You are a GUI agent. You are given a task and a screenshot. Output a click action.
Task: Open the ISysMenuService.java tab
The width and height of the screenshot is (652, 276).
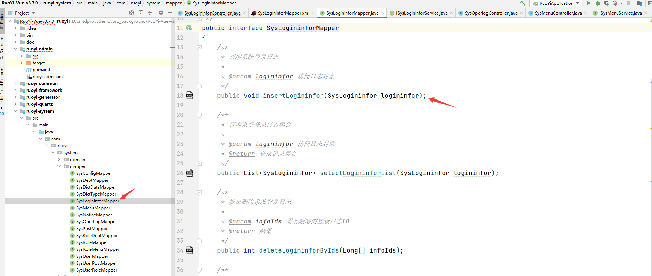click(620, 13)
